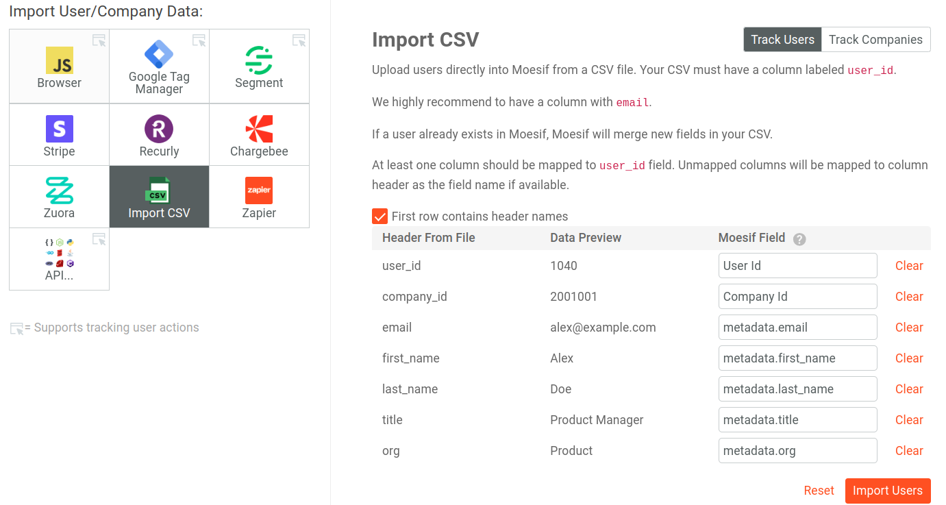Viewport: 946px width, 505px height.
Task: Open the Google Tag Manager integration
Action: click(x=159, y=66)
